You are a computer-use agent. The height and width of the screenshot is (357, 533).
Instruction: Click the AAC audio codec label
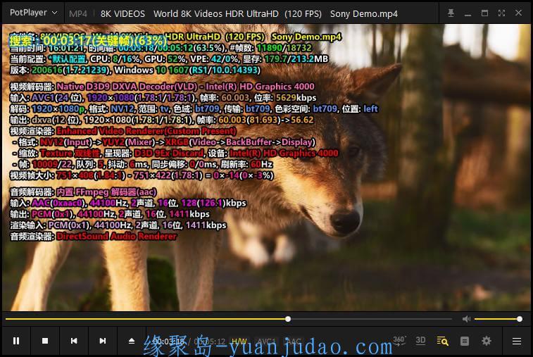[293, 341]
